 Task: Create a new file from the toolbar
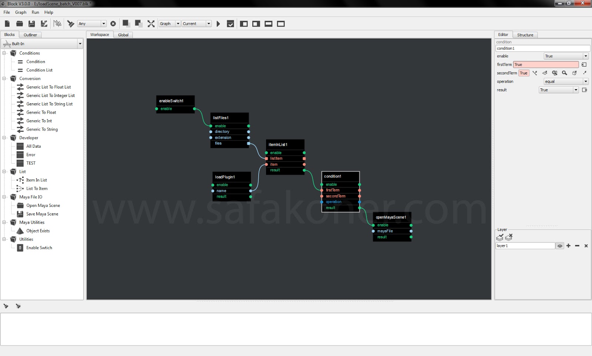(7, 24)
